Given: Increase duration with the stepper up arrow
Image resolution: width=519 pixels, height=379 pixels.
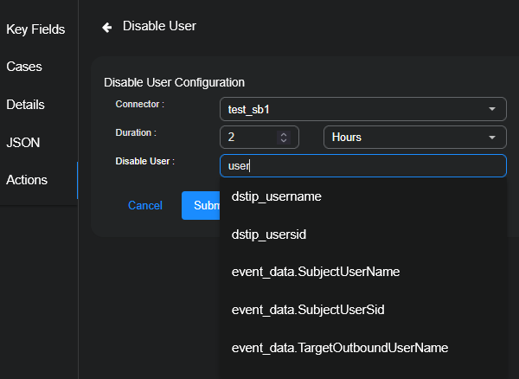Looking at the screenshot, I should pyautogui.click(x=283, y=134).
